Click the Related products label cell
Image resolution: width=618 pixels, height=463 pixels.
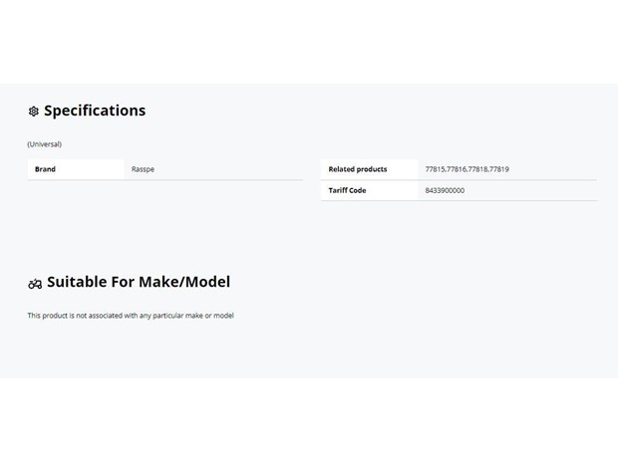point(369,169)
